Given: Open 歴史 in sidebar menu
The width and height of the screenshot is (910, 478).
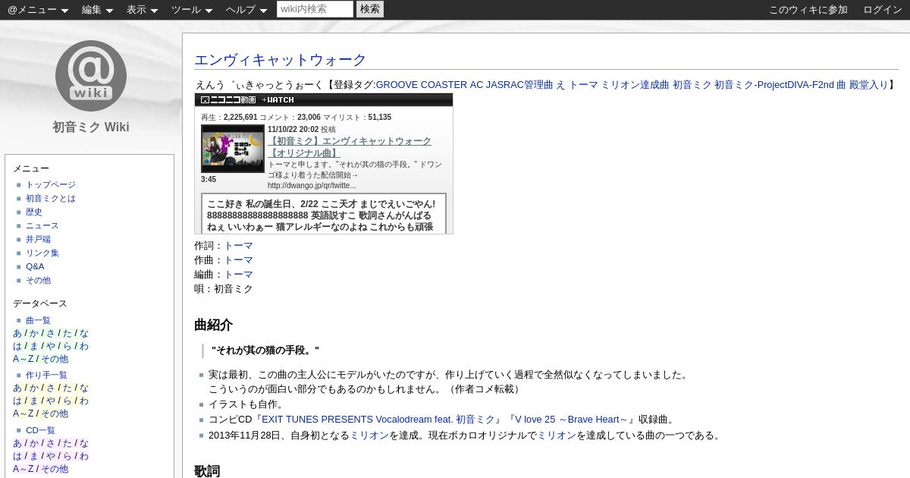Looking at the screenshot, I should [x=34, y=212].
